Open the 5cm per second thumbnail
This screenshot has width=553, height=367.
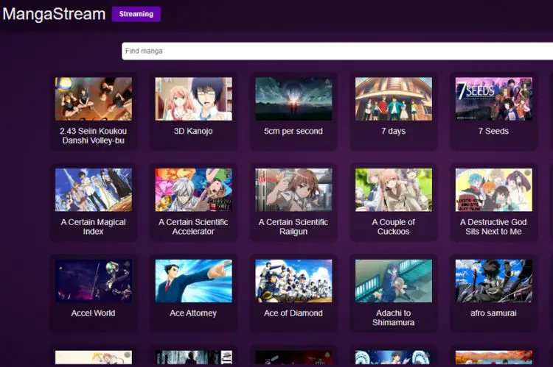[293, 99]
